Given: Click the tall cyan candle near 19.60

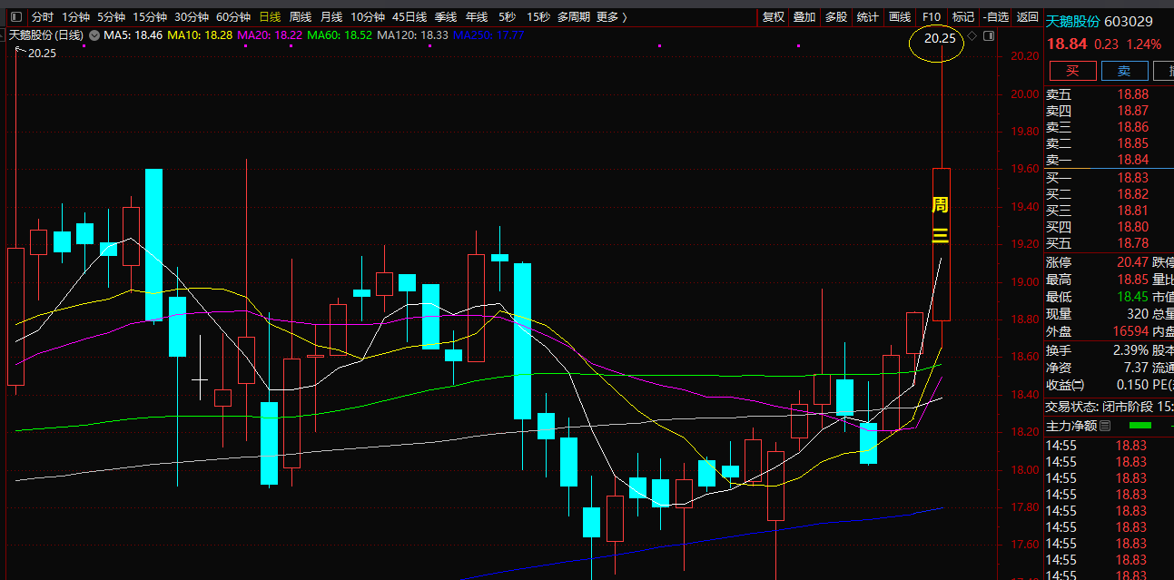Looking at the screenshot, I should pyautogui.click(x=153, y=244).
